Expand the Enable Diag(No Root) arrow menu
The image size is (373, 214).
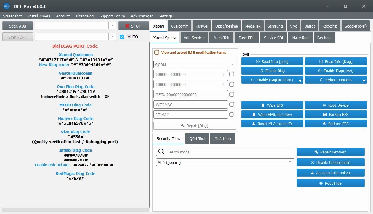coord(301,80)
